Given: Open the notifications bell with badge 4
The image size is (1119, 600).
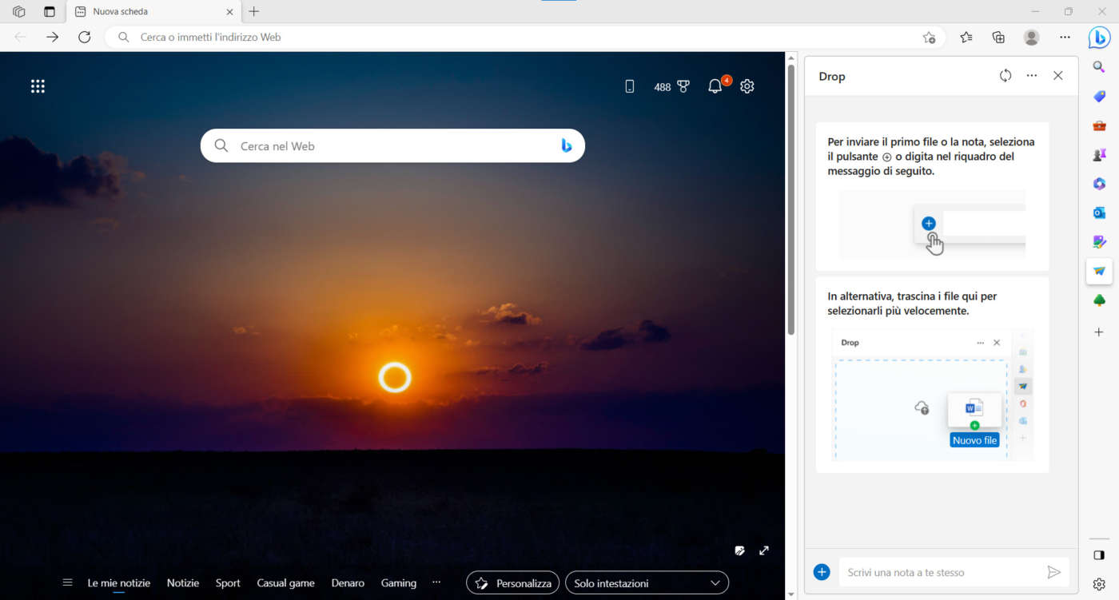Looking at the screenshot, I should coord(715,86).
